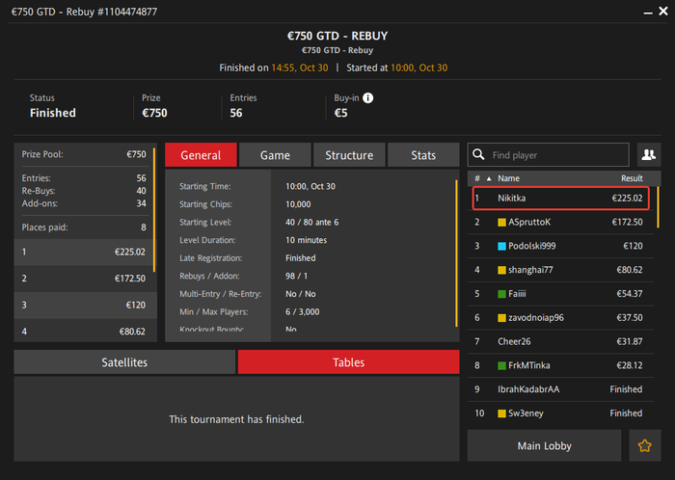The width and height of the screenshot is (675, 480).
Task: Select player FrkMTinka row
Action: (x=560, y=365)
